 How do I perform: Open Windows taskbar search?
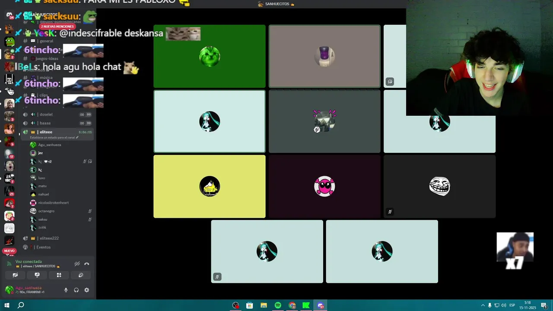pos(21,305)
